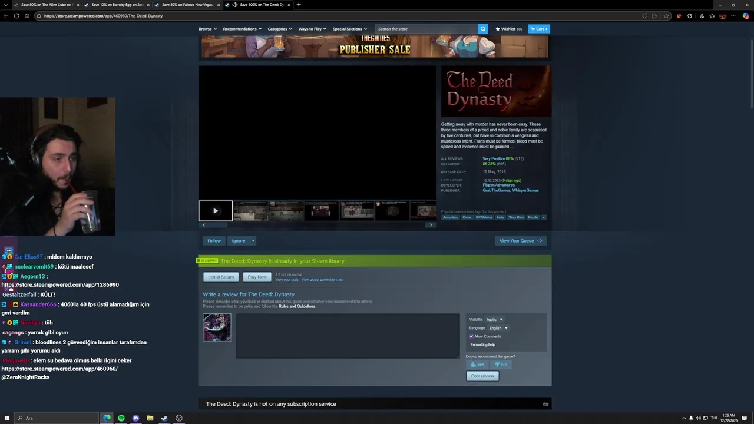This screenshot has height=424, width=754.
Task: Open the Publisher Sale banner
Action: [x=375, y=47]
